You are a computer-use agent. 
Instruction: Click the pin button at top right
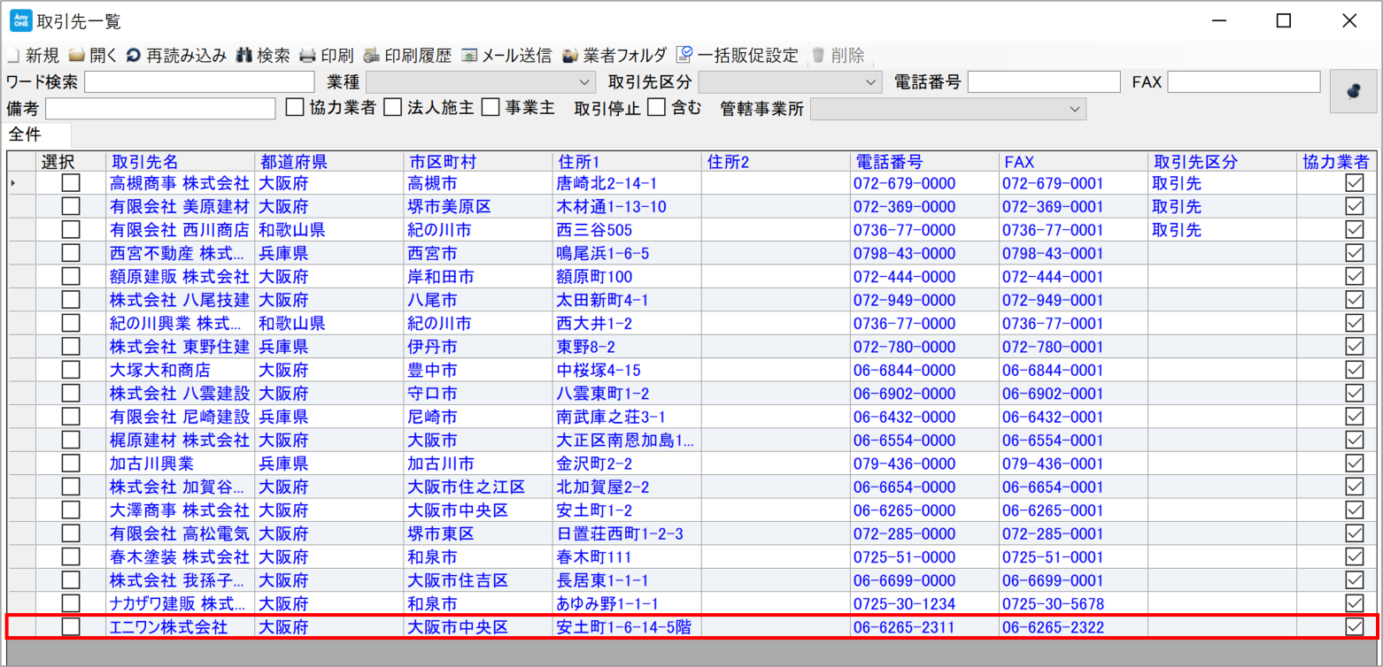[1353, 91]
